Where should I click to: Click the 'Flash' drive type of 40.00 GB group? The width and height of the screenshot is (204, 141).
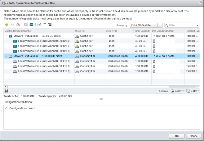111,36
